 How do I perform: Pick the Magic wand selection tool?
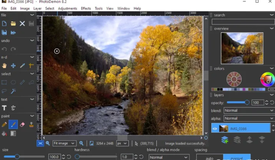pyautogui.click(x=13, y=91)
